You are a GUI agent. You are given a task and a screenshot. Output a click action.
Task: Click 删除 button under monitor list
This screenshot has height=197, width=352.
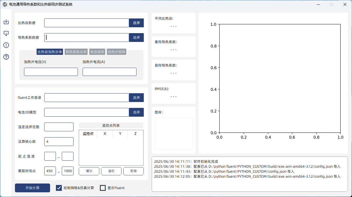pyautogui.click(x=134, y=171)
